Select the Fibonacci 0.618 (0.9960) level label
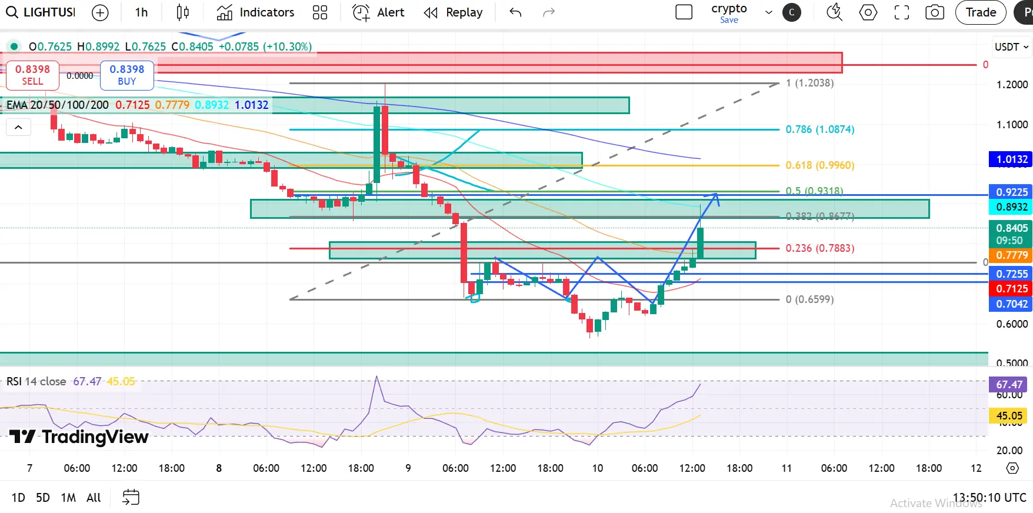Screen dimensions: 1033x513 tap(820, 165)
